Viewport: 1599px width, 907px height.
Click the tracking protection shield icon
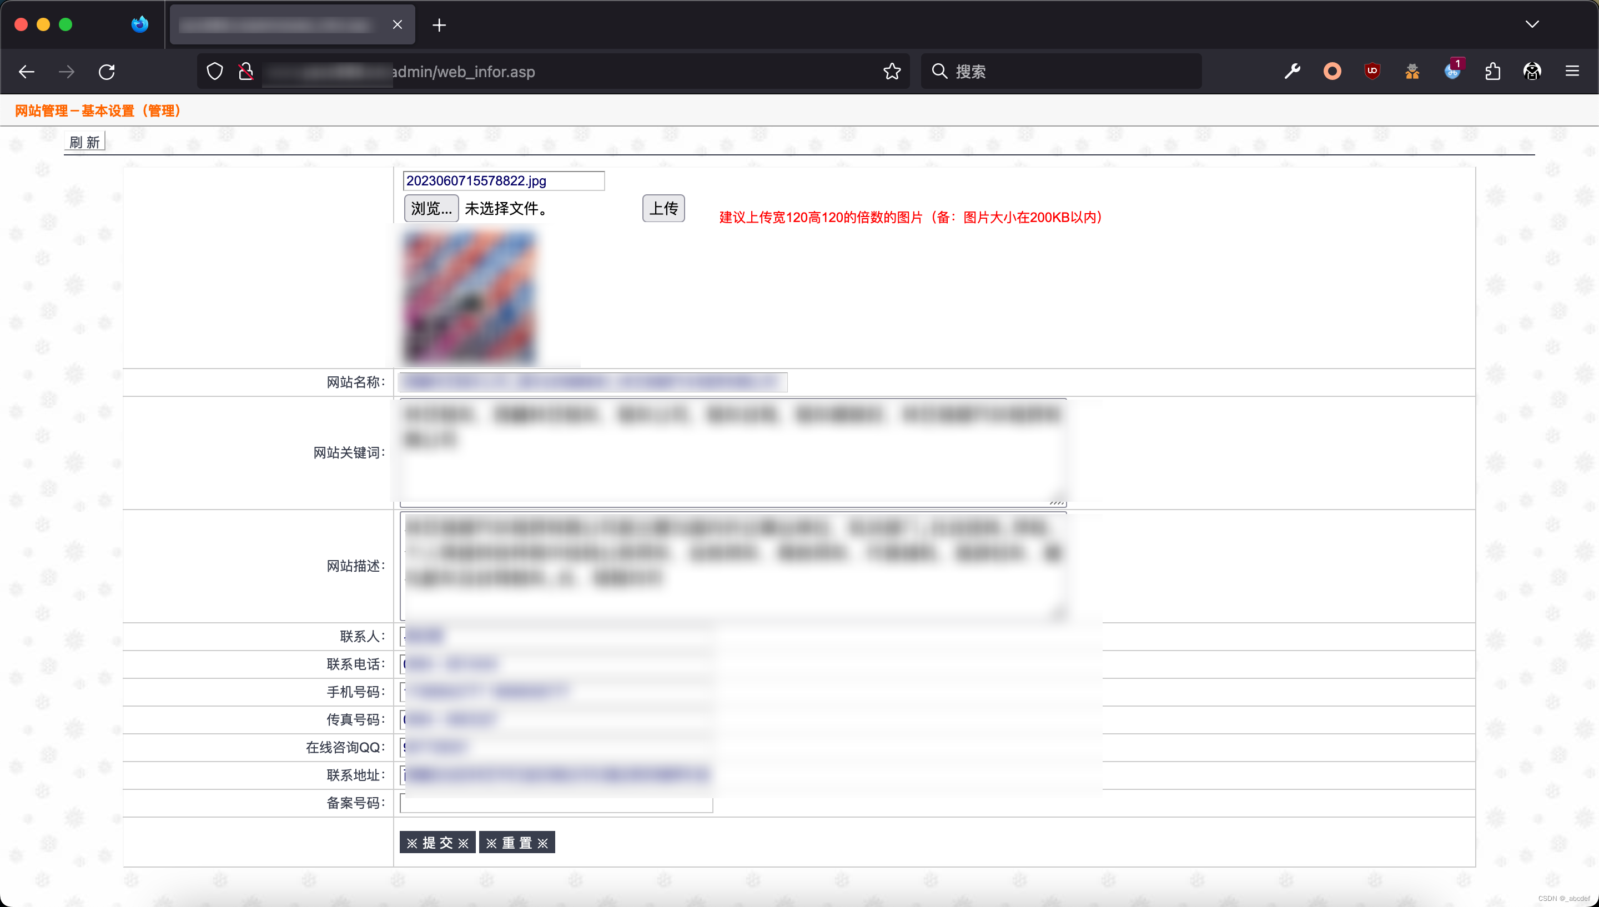click(215, 72)
